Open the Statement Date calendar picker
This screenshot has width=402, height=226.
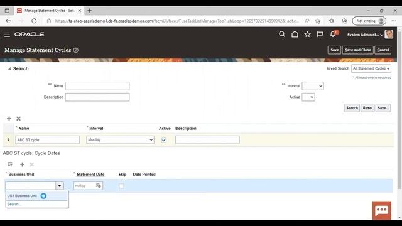[99, 186]
